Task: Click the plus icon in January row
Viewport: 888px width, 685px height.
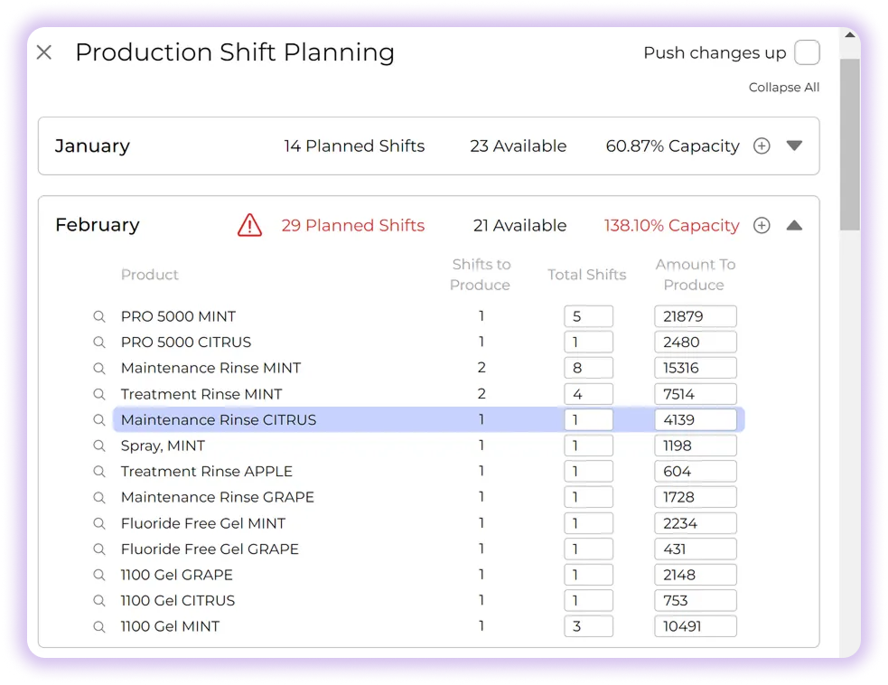Action: point(762,146)
